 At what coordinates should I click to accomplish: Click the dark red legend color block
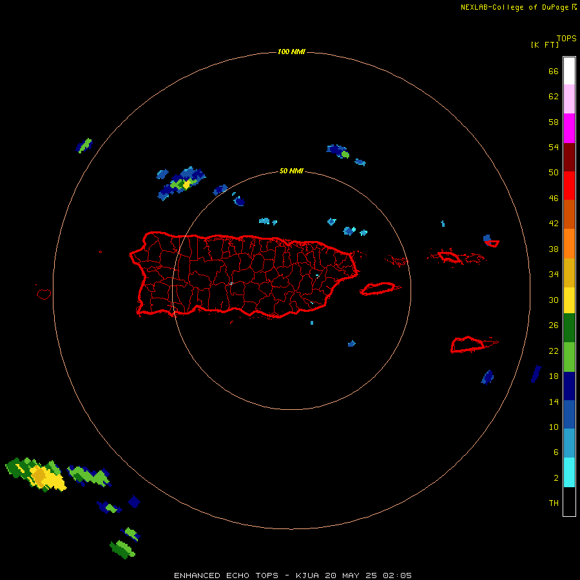pyautogui.click(x=569, y=157)
